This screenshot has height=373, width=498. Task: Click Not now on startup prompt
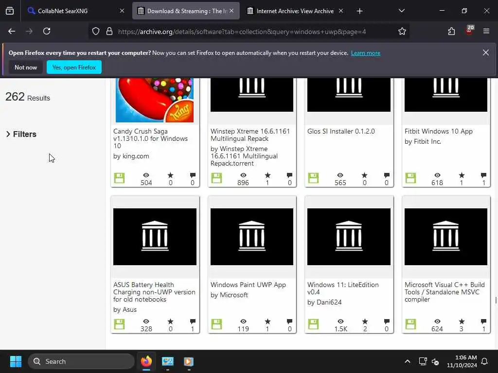point(26,67)
